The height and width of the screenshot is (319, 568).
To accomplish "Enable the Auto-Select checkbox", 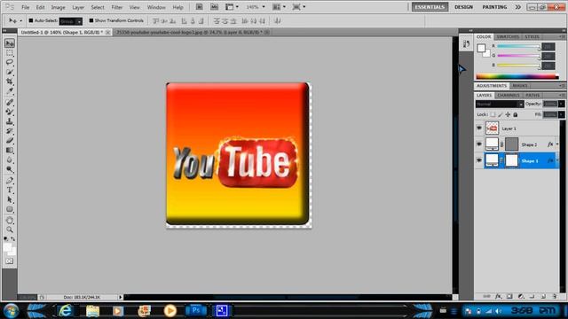I will pyautogui.click(x=31, y=20).
